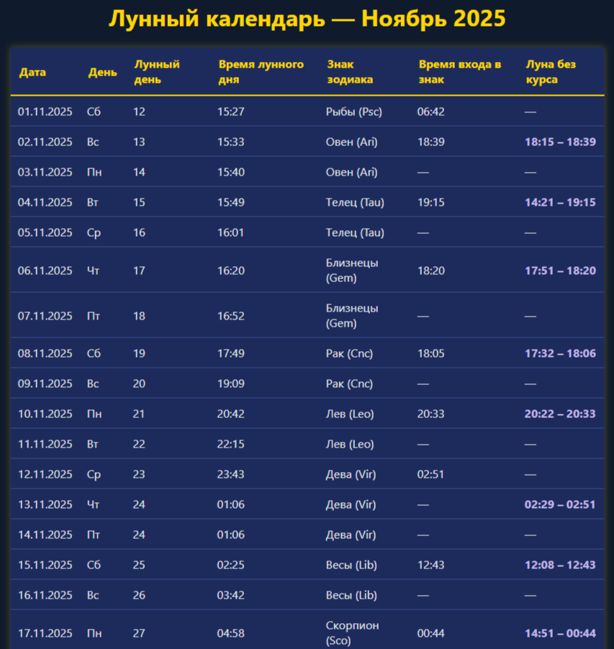This screenshot has height=649, width=614.
Task: Click the lunar day time 22:15
Action: coord(230,444)
